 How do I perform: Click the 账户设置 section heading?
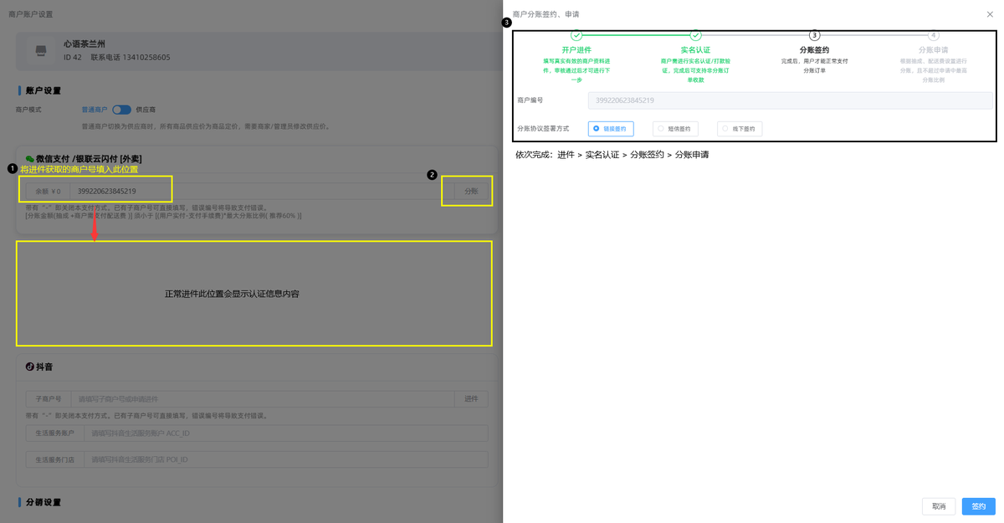pyautogui.click(x=44, y=90)
